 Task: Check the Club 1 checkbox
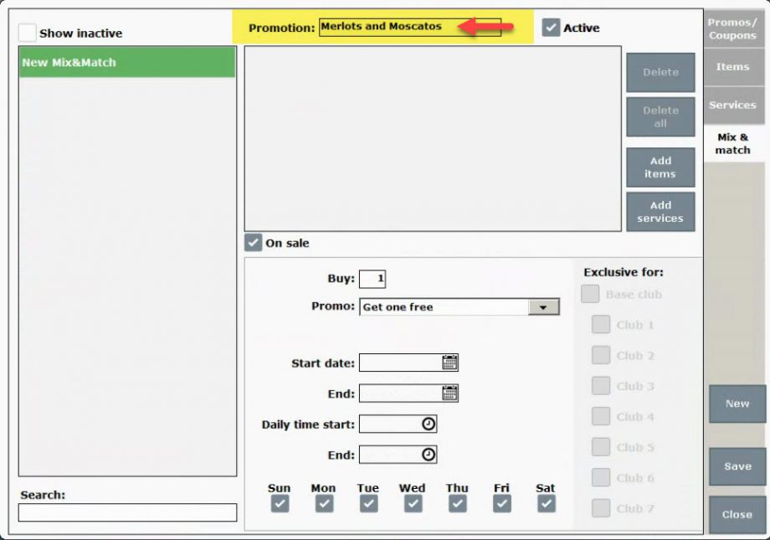[x=601, y=325]
